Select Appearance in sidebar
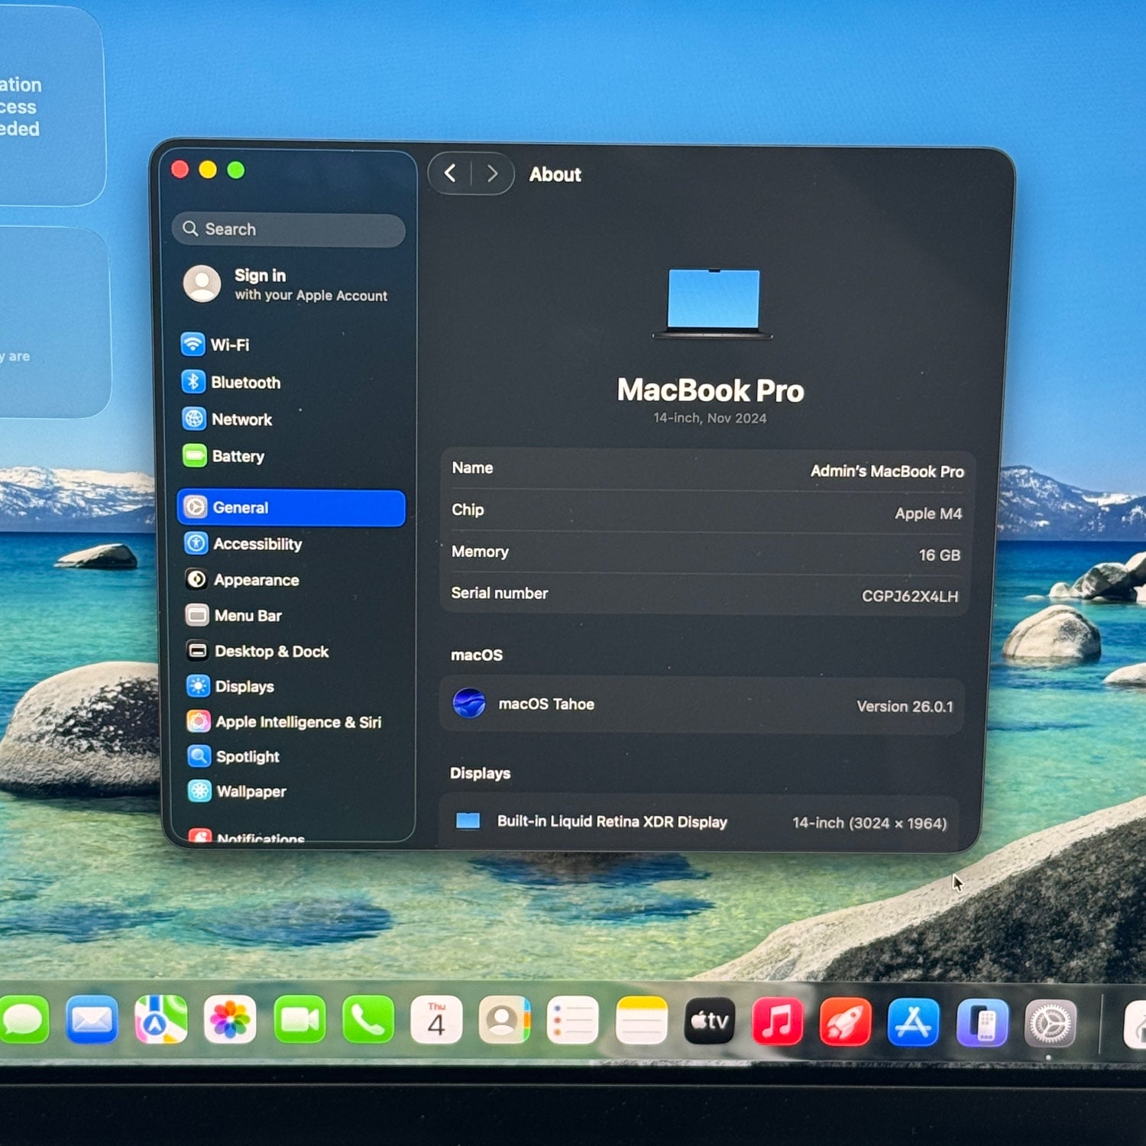Image resolution: width=1146 pixels, height=1146 pixels. click(255, 580)
